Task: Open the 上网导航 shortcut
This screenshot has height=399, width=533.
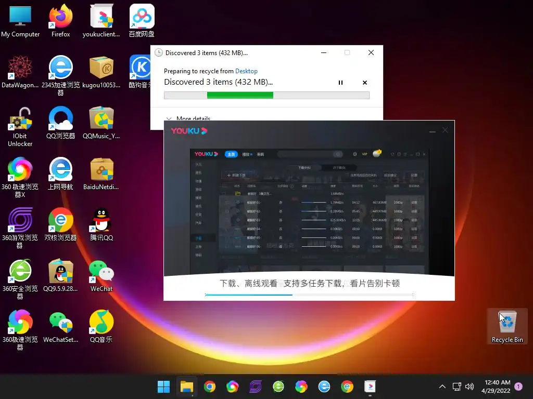Action: [x=60, y=174]
